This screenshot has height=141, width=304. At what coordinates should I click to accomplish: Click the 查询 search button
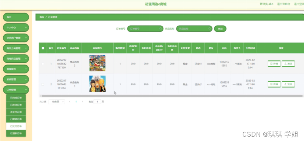tap(220, 29)
